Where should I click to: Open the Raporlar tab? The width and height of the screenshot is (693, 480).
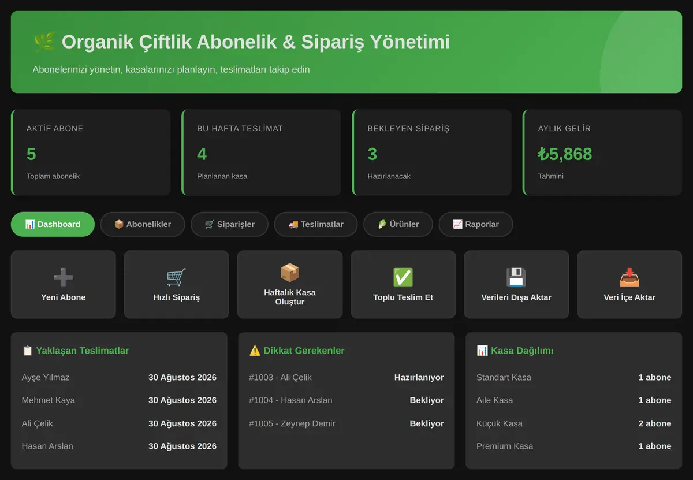(476, 224)
